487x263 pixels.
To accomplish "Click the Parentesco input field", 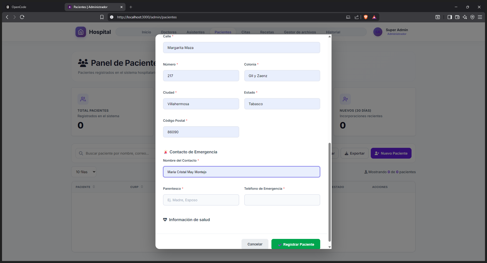I will [201, 200].
